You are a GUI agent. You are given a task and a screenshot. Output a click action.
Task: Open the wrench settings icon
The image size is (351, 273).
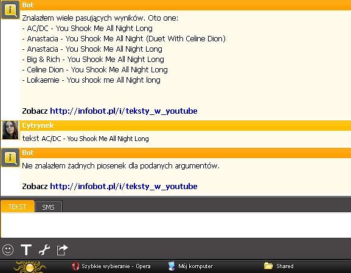pos(44,250)
